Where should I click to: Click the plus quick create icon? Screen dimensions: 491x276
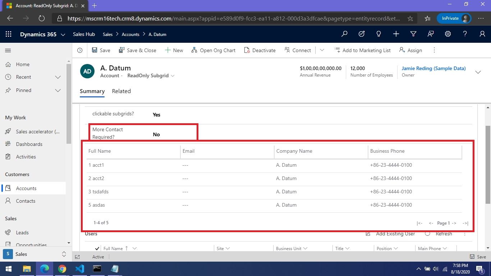click(x=396, y=34)
